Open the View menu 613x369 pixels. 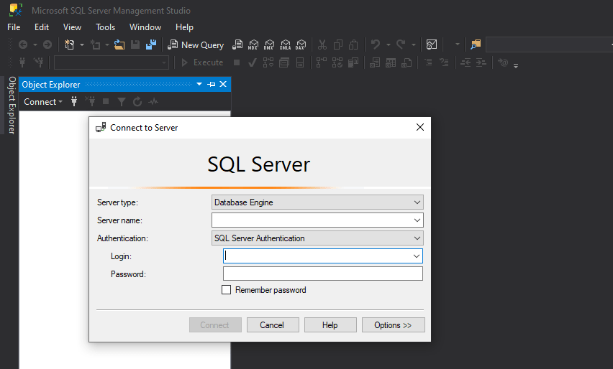tap(73, 27)
